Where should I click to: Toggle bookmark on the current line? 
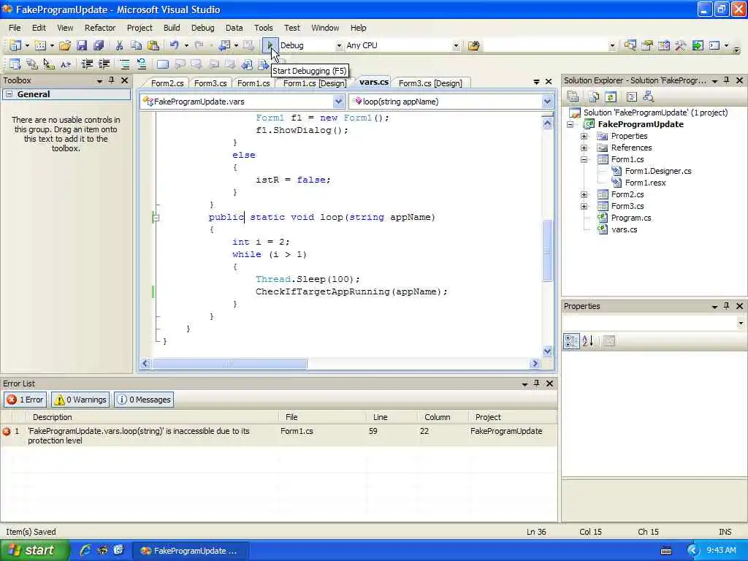[x=163, y=64]
